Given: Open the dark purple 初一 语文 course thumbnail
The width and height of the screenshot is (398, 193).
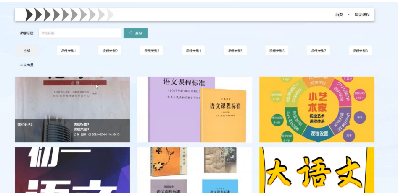Looking at the screenshot, I should coord(72,170).
